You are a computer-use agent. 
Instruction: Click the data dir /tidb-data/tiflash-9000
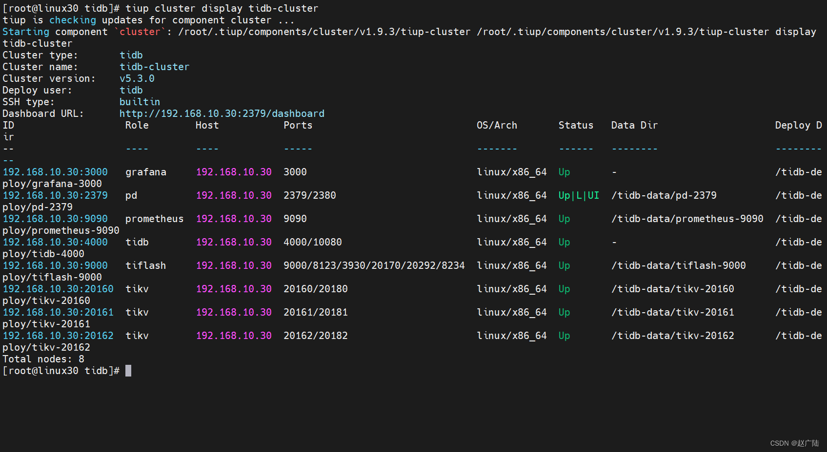point(679,265)
